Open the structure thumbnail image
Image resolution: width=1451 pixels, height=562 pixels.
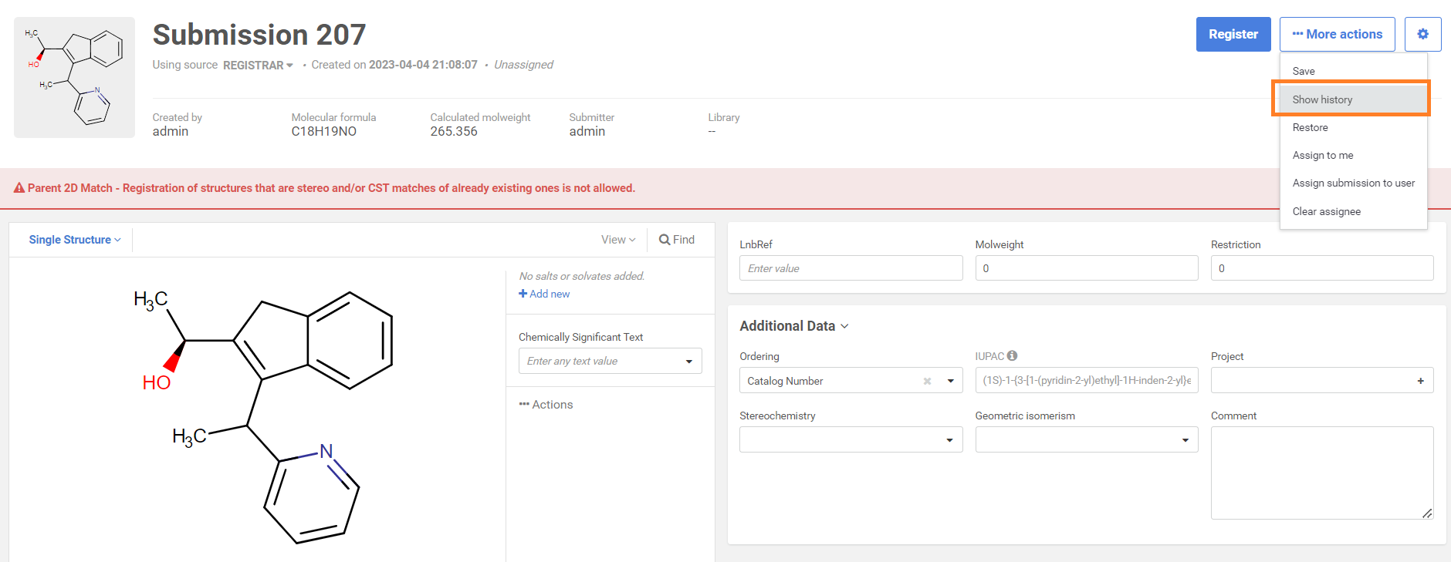point(74,77)
